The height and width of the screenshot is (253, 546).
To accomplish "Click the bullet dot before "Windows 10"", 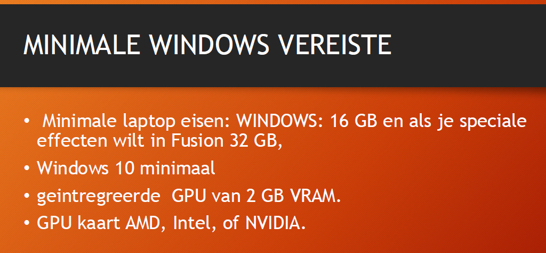I will point(27,169).
